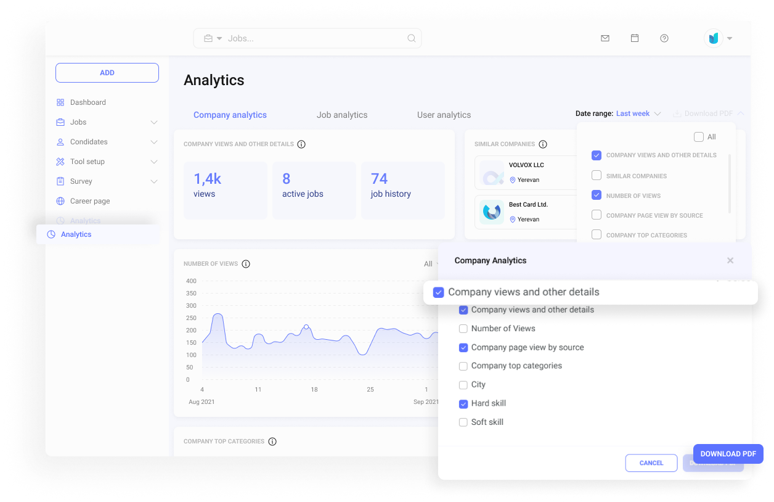The image size is (774, 502).
Task: Open the help question mark icon
Action: click(x=664, y=38)
